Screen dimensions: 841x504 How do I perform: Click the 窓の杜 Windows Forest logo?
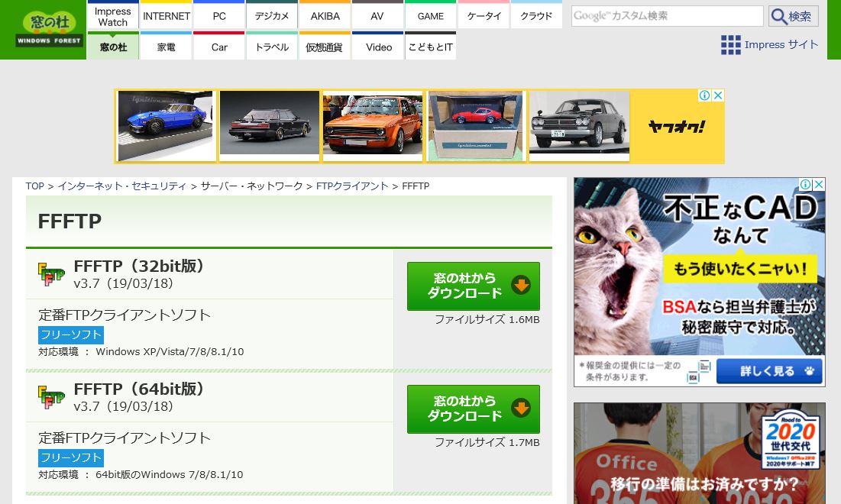pyautogui.click(x=49, y=30)
